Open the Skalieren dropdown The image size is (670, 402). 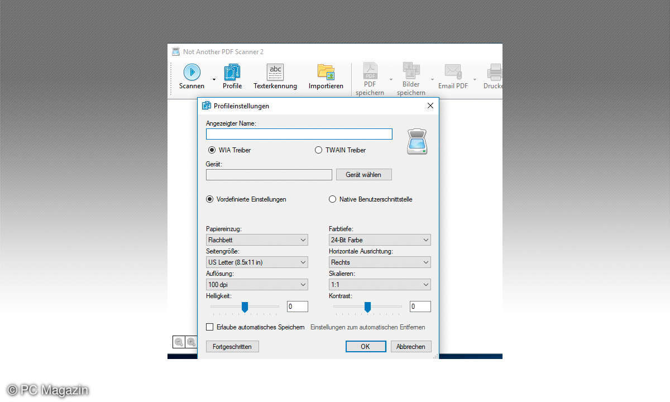380,285
